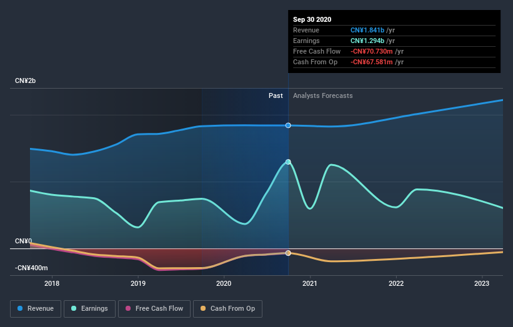Image resolution: width=513 pixels, height=327 pixels.
Task: Click the 2022 x-axis label
Action: tap(396, 283)
